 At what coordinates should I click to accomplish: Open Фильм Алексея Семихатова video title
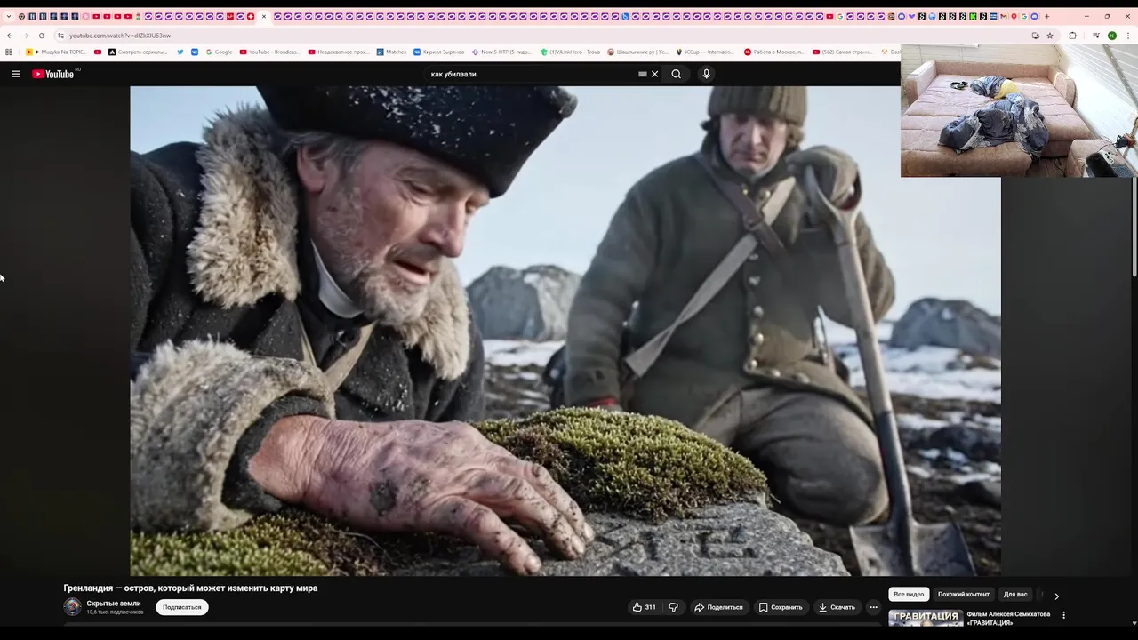1008,619
